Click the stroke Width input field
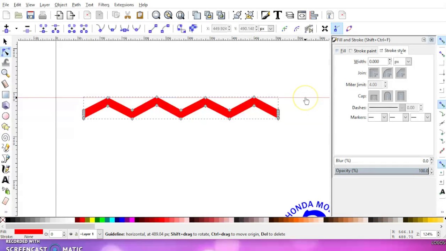446x251 pixels. (x=378, y=62)
